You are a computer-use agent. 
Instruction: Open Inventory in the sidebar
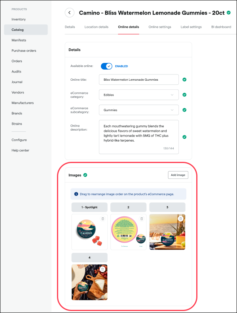click(x=19, y=19)
